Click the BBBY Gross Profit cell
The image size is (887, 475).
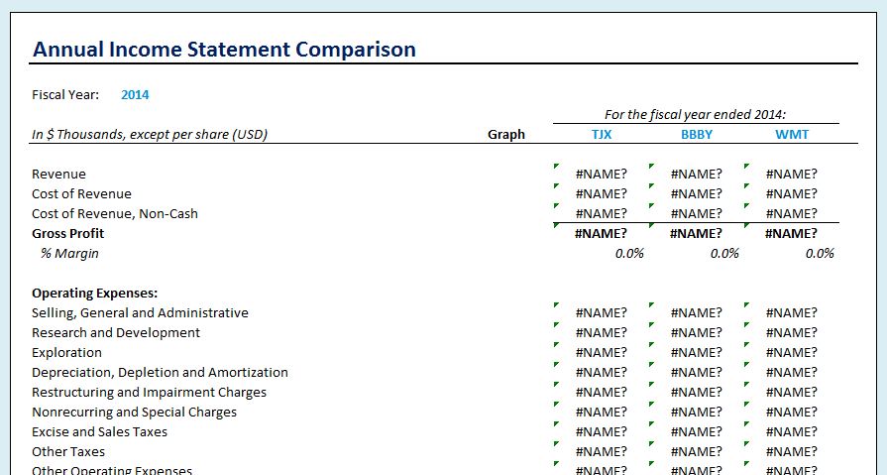click(697, 233)
